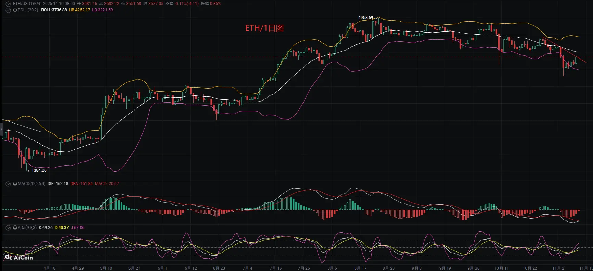Select the red ETH/1日图 chart annotation text
593x271 pixels.
[264, 28]
